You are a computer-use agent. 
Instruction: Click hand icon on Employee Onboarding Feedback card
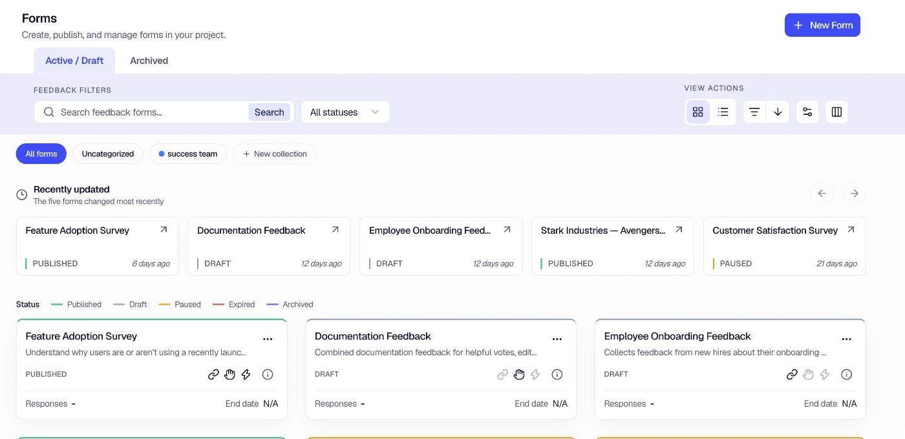(808, 374)
